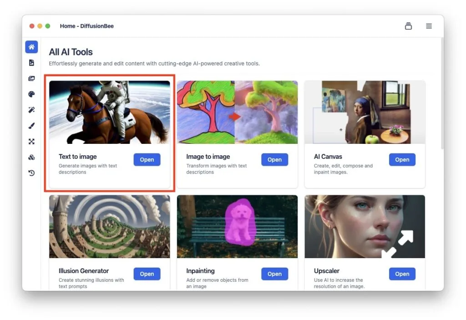Click the Girl with Pearl Earring thumbnail

click(x=365, y=112)
